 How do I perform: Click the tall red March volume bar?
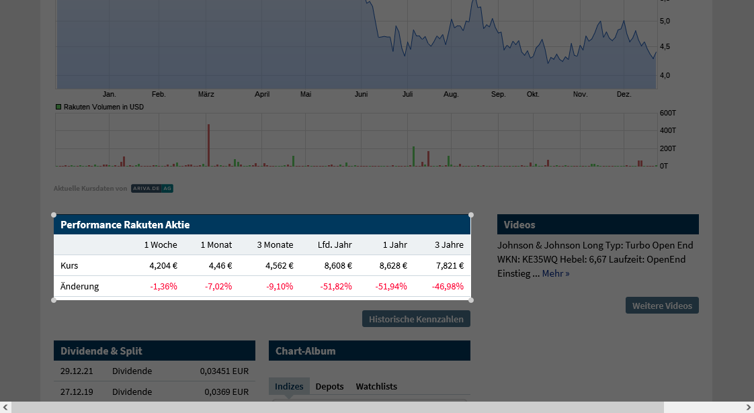coord(209,145)
